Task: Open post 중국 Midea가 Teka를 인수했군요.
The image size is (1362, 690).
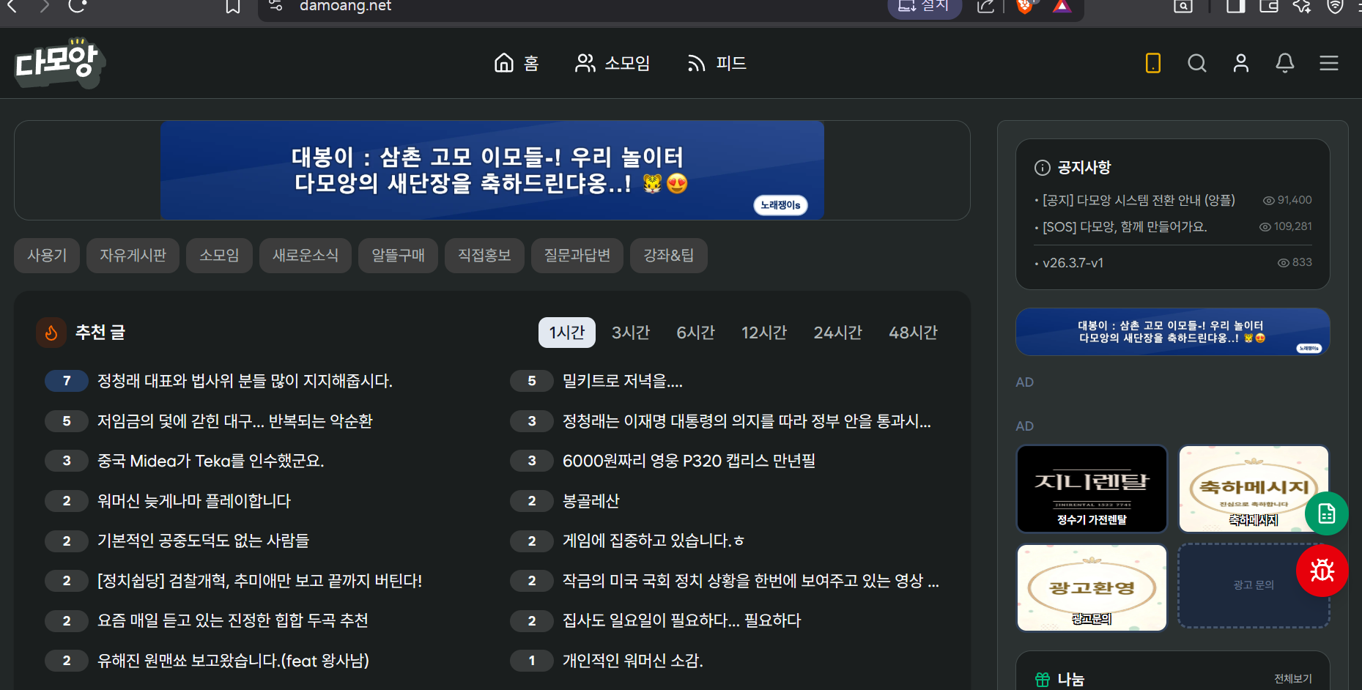Action: point(210,461)
